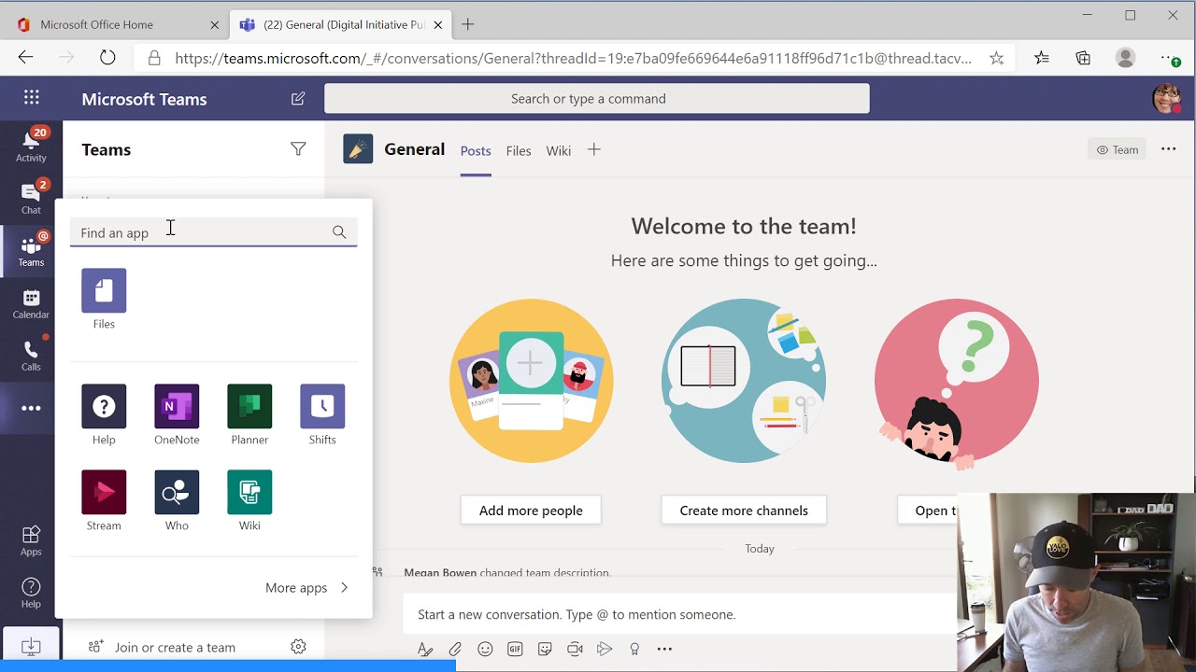Open the Activity feed in the sidebar
Image resolution: width=1196 pixels, height=672 pixels.
tap(31, 146)
